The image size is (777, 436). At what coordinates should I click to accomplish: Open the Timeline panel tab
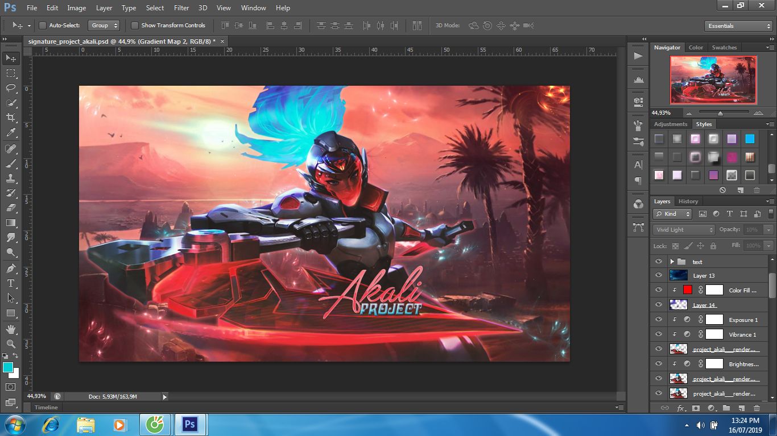tap(46, 408)
